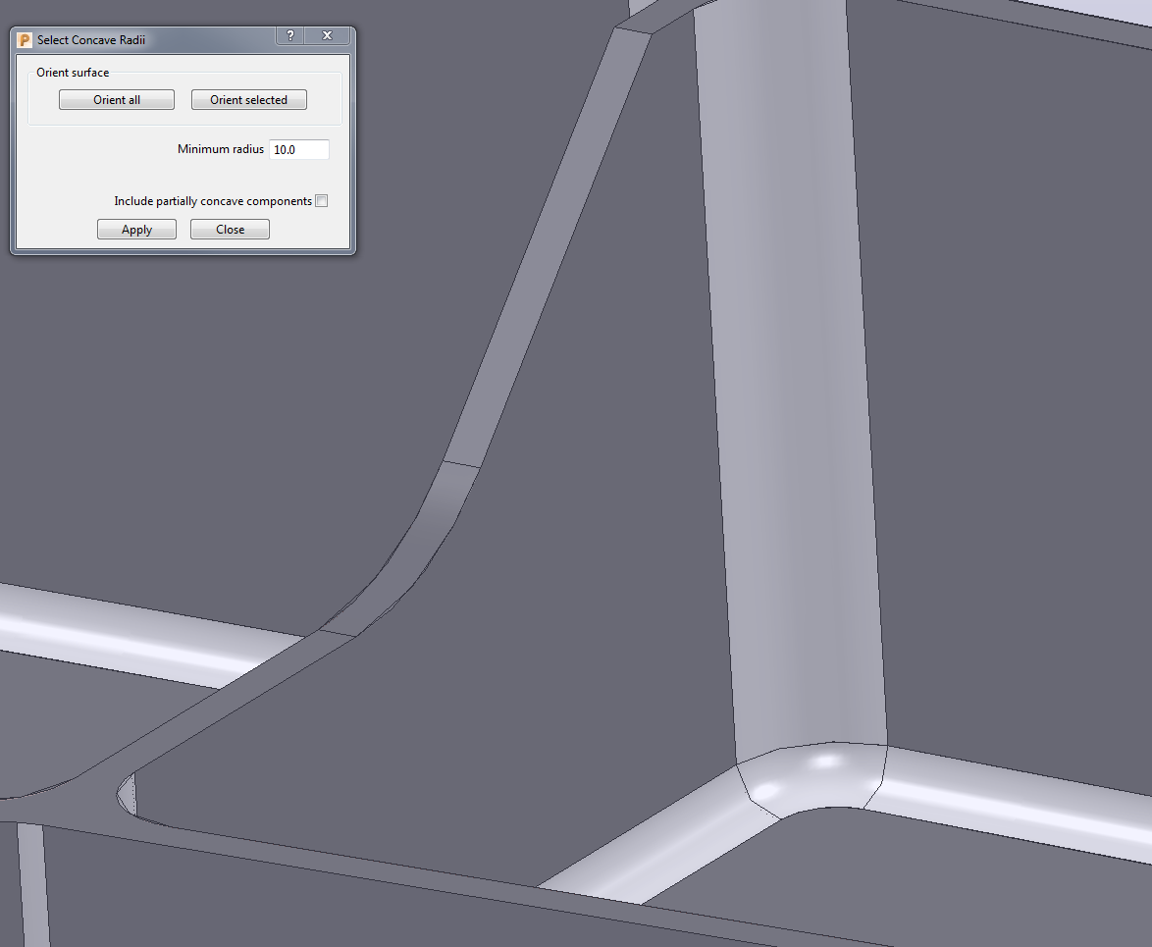1152x947 pixels.
Task: Click the Orient selected button
Action: point(248,99)
